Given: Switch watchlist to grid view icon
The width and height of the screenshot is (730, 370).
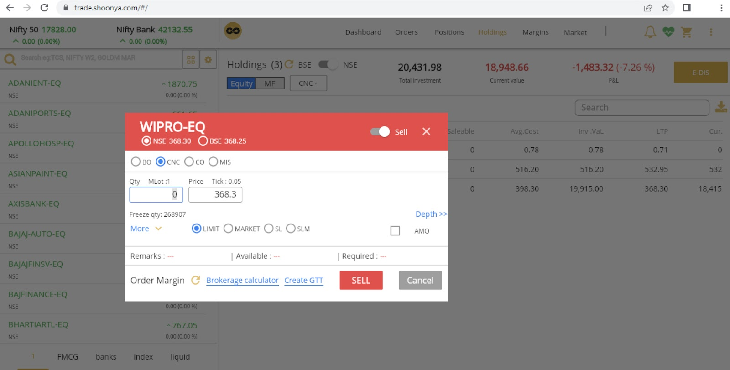Looking at the screenshot, I should [191, 60].
